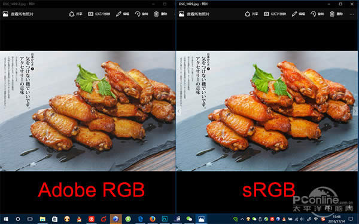Open the three-dots more menu in right window

pyautogui.click(x=352, y=14)
